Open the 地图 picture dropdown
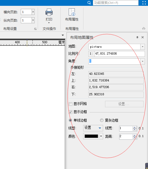Screen dimensions: 148x169 pyautogui.click(x=142, y=47)
